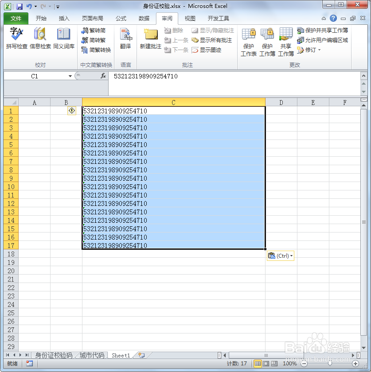Select row 18 header
This screenshot has width=371, height=372.
pos(11,254)
